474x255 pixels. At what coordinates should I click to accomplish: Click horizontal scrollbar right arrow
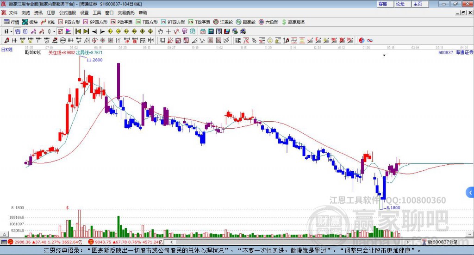[x=407, y=242]
